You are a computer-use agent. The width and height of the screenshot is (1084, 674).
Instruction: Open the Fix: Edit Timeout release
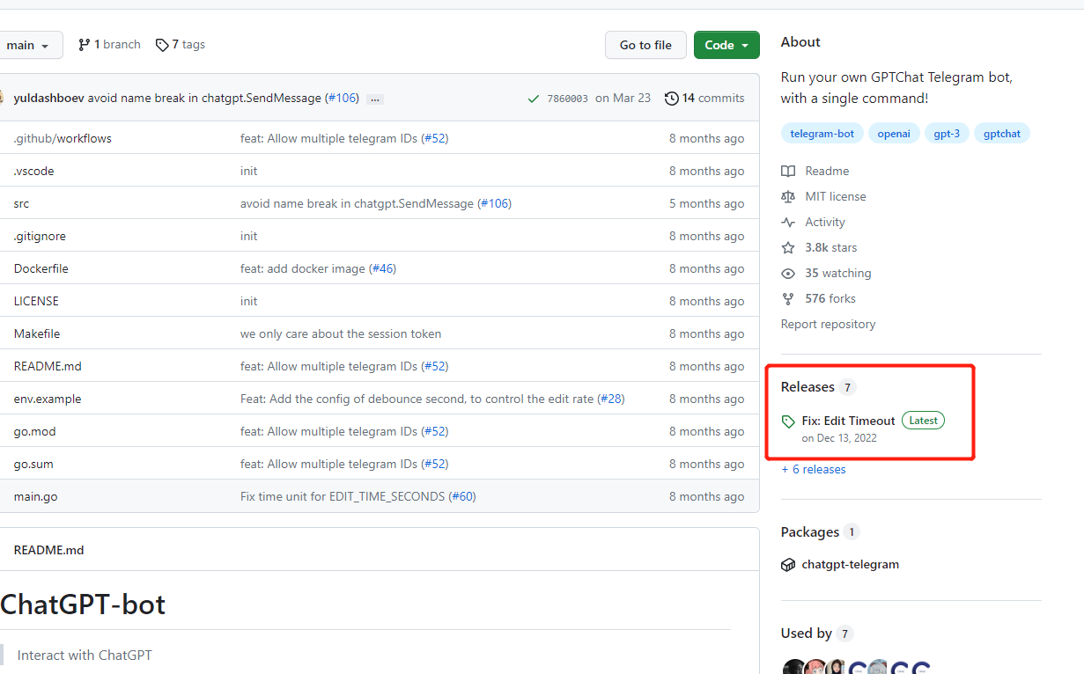pyautogui.click(x=848, y=421)
